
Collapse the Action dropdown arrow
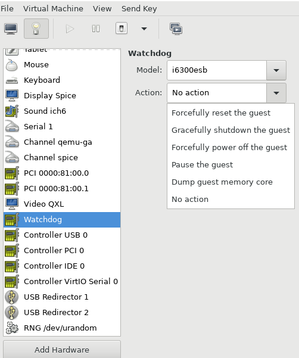[276, 93]
